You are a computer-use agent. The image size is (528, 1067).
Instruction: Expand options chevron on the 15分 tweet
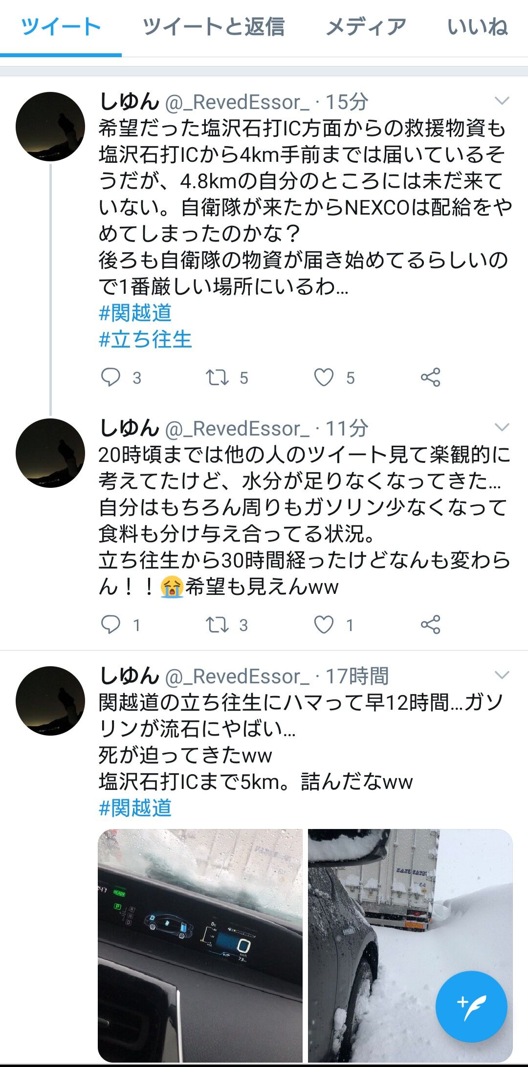click(x=502, y=101)
